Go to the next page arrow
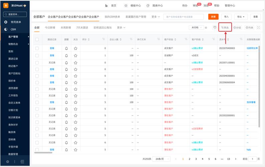 (x=236, y=159)
